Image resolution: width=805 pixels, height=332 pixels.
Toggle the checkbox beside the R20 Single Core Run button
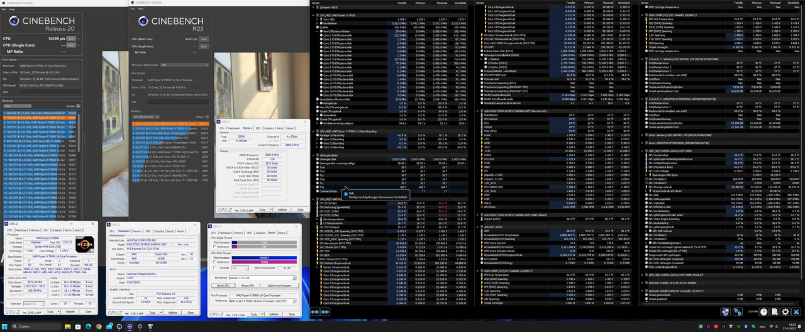(x=79, y=45)
